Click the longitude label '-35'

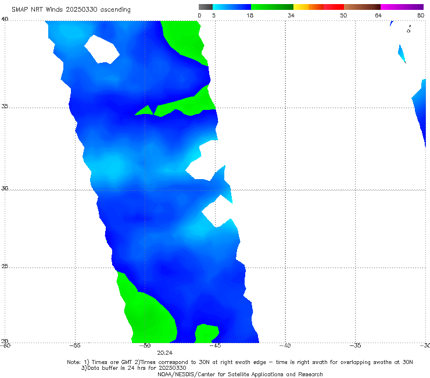coord(356,345)
